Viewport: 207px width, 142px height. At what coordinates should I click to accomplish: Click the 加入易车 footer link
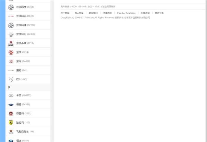point(79,13)
